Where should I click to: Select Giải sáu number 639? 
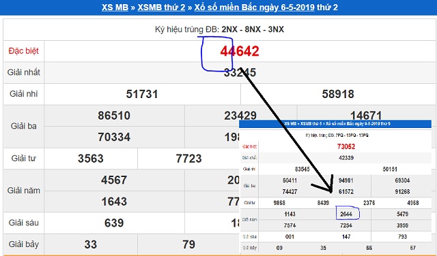coord(114,223)
